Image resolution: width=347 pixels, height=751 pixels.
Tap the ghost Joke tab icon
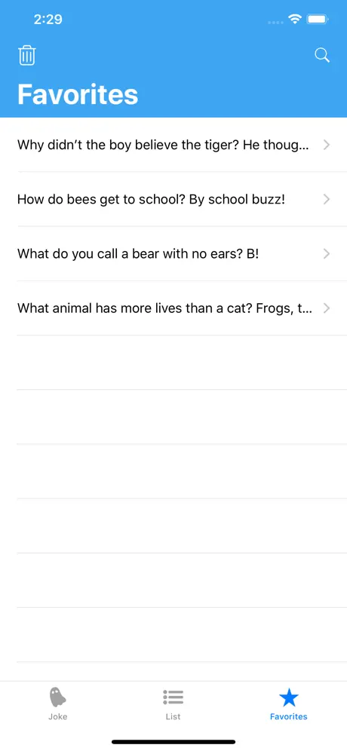57,697
